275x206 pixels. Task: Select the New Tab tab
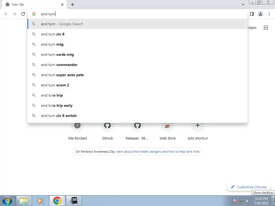(x=34, y=5)
